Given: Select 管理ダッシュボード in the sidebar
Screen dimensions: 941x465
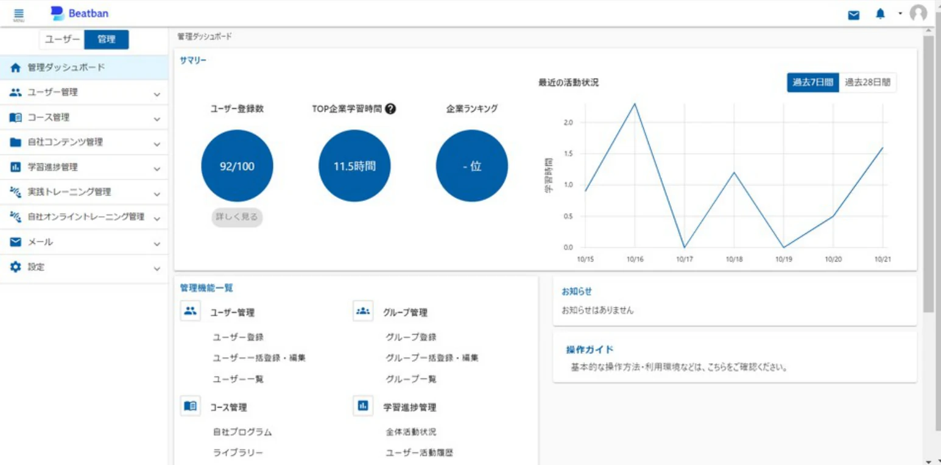Looking at the screenshot, I should click(84, 68).
